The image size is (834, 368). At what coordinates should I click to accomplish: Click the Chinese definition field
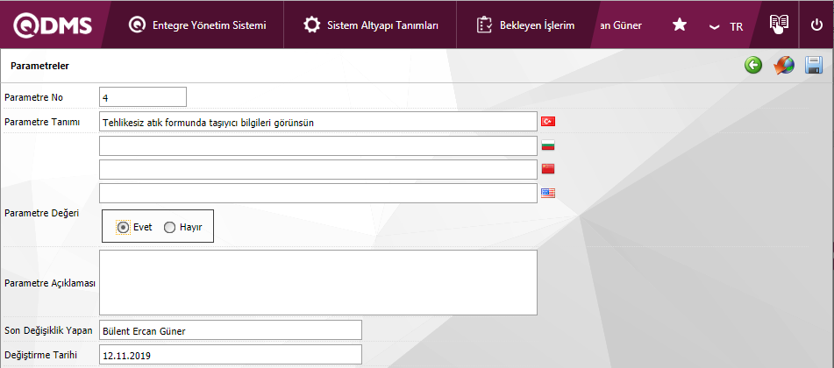318,170
